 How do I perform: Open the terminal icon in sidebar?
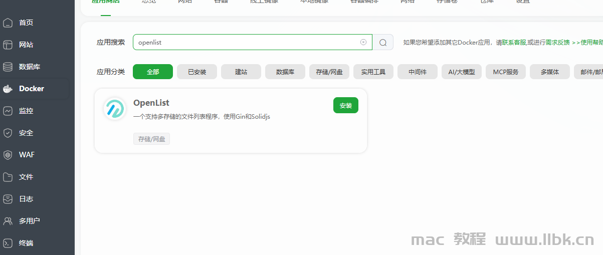click(x=8, y=243)
